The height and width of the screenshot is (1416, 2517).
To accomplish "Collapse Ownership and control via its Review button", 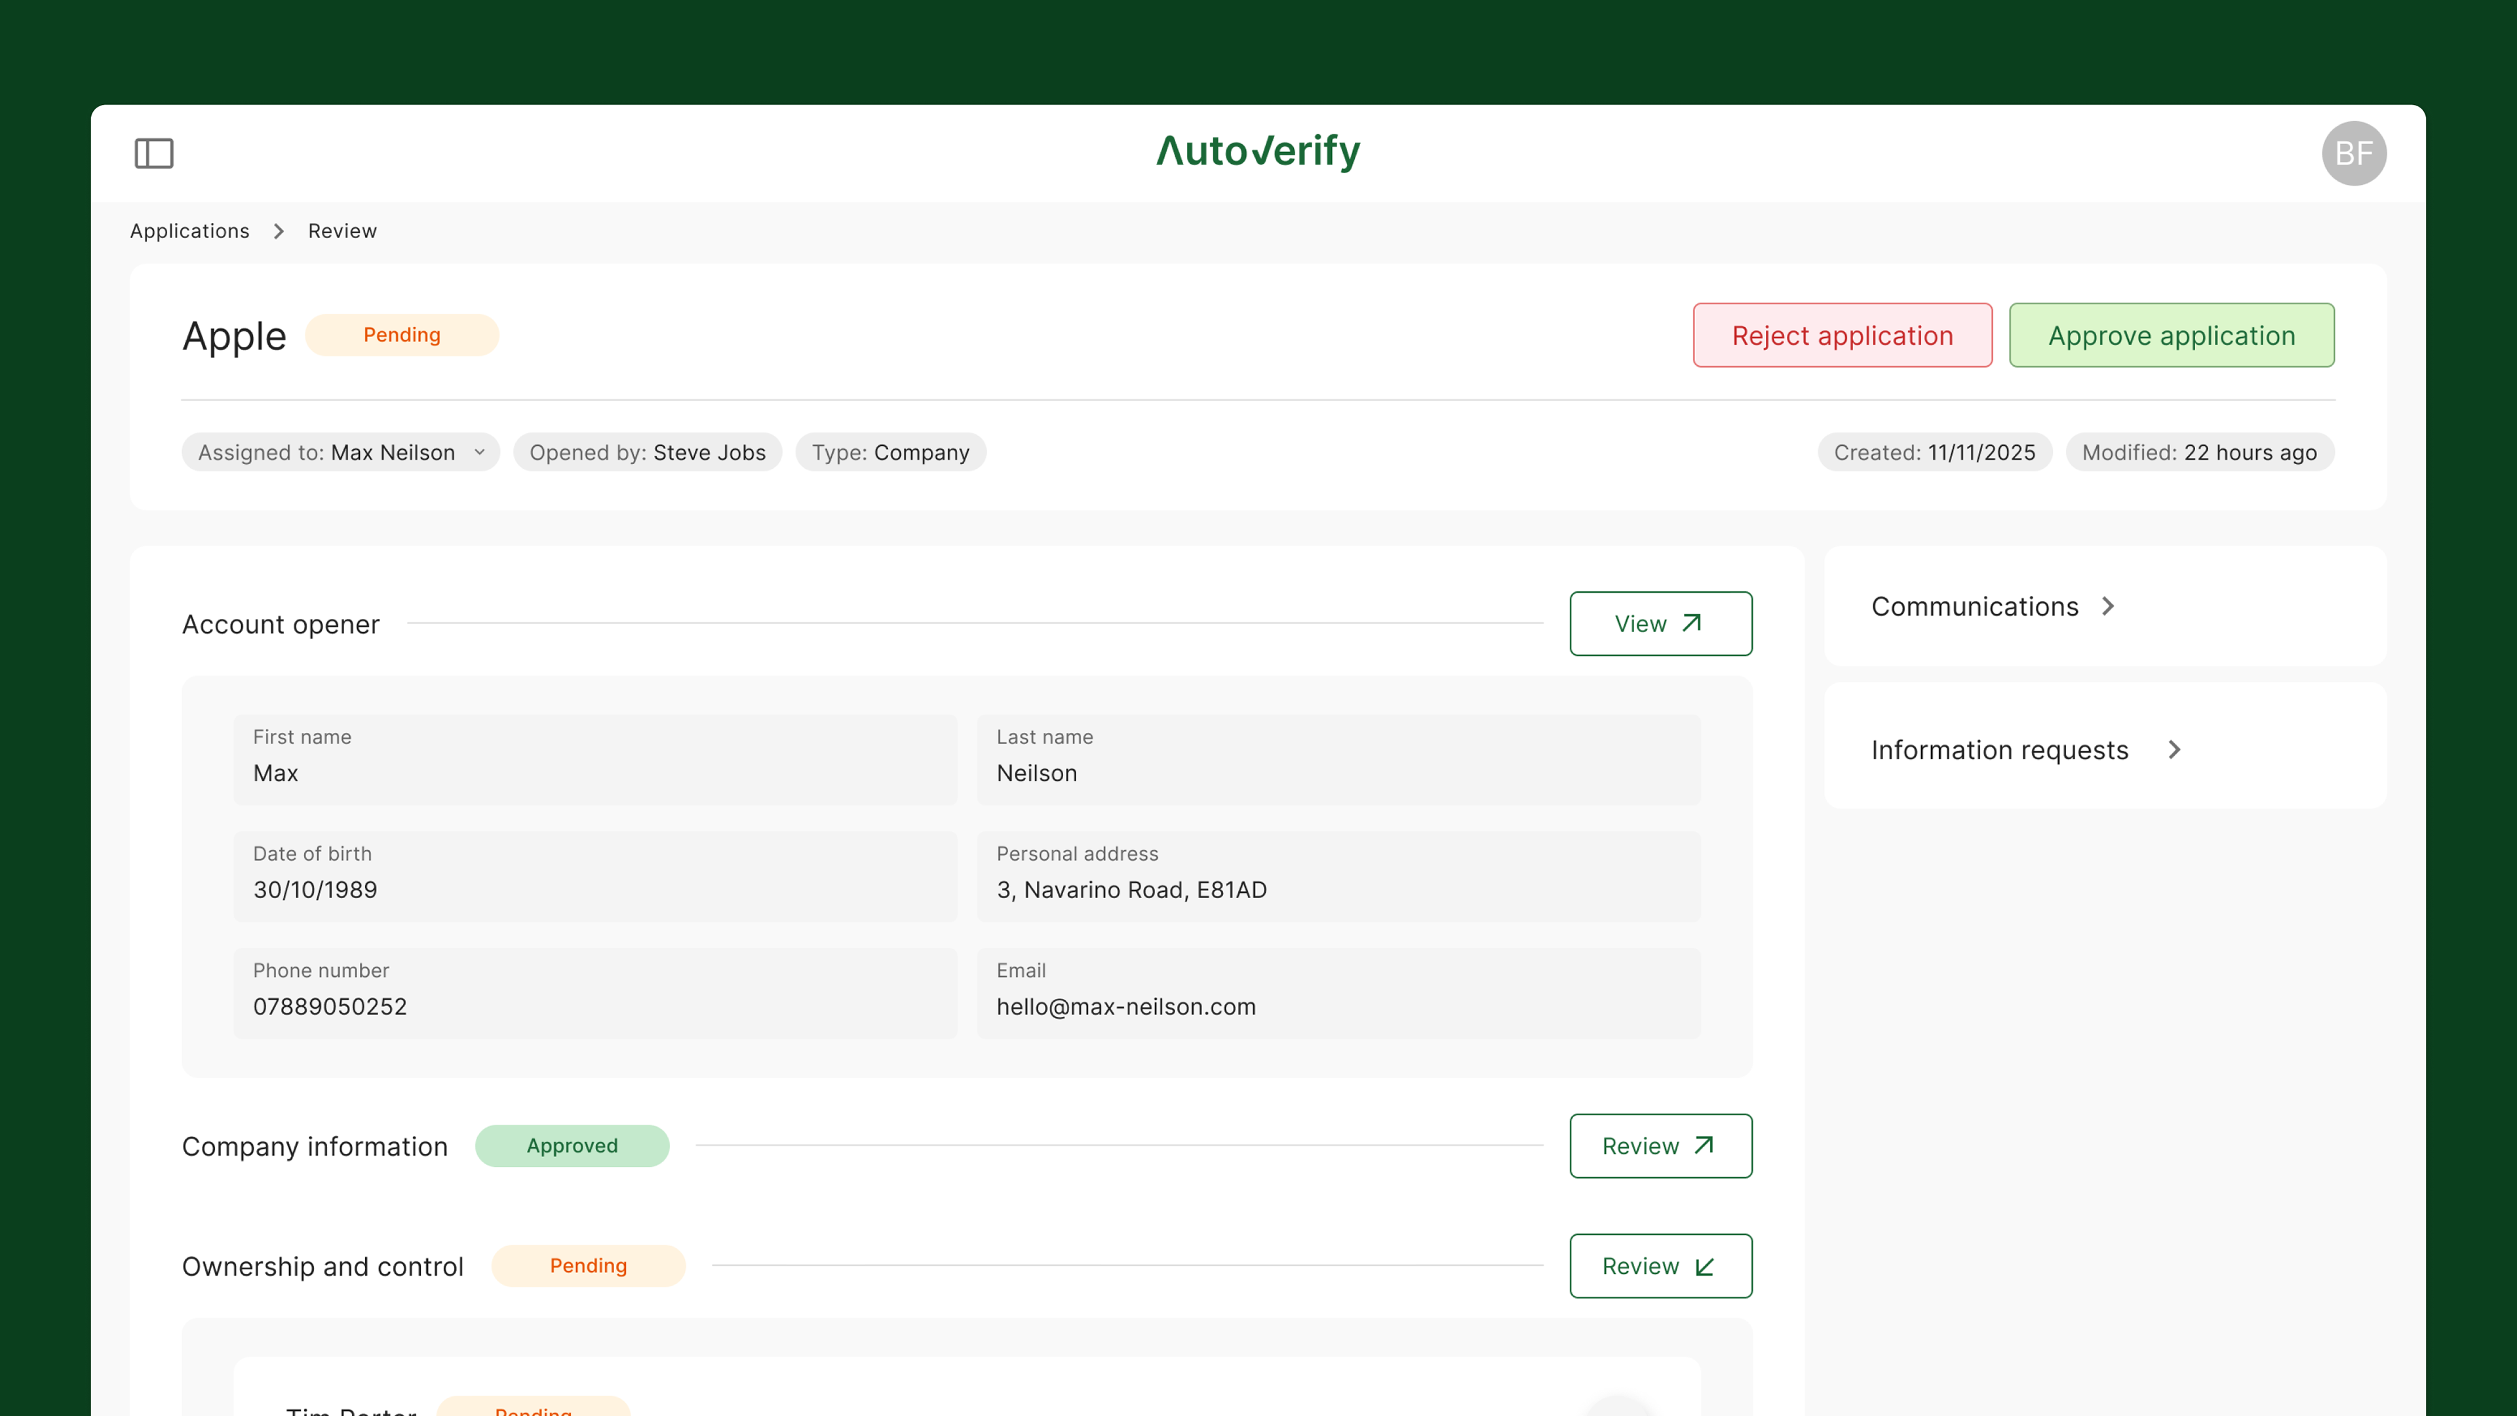I will pyautogui.click(x=1660, y=1265).
